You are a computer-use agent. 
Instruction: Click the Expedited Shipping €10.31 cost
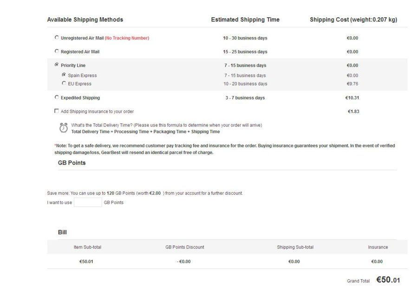(352, 98)
